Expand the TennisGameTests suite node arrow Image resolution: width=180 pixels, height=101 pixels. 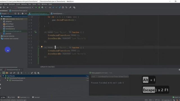point(8,80)
